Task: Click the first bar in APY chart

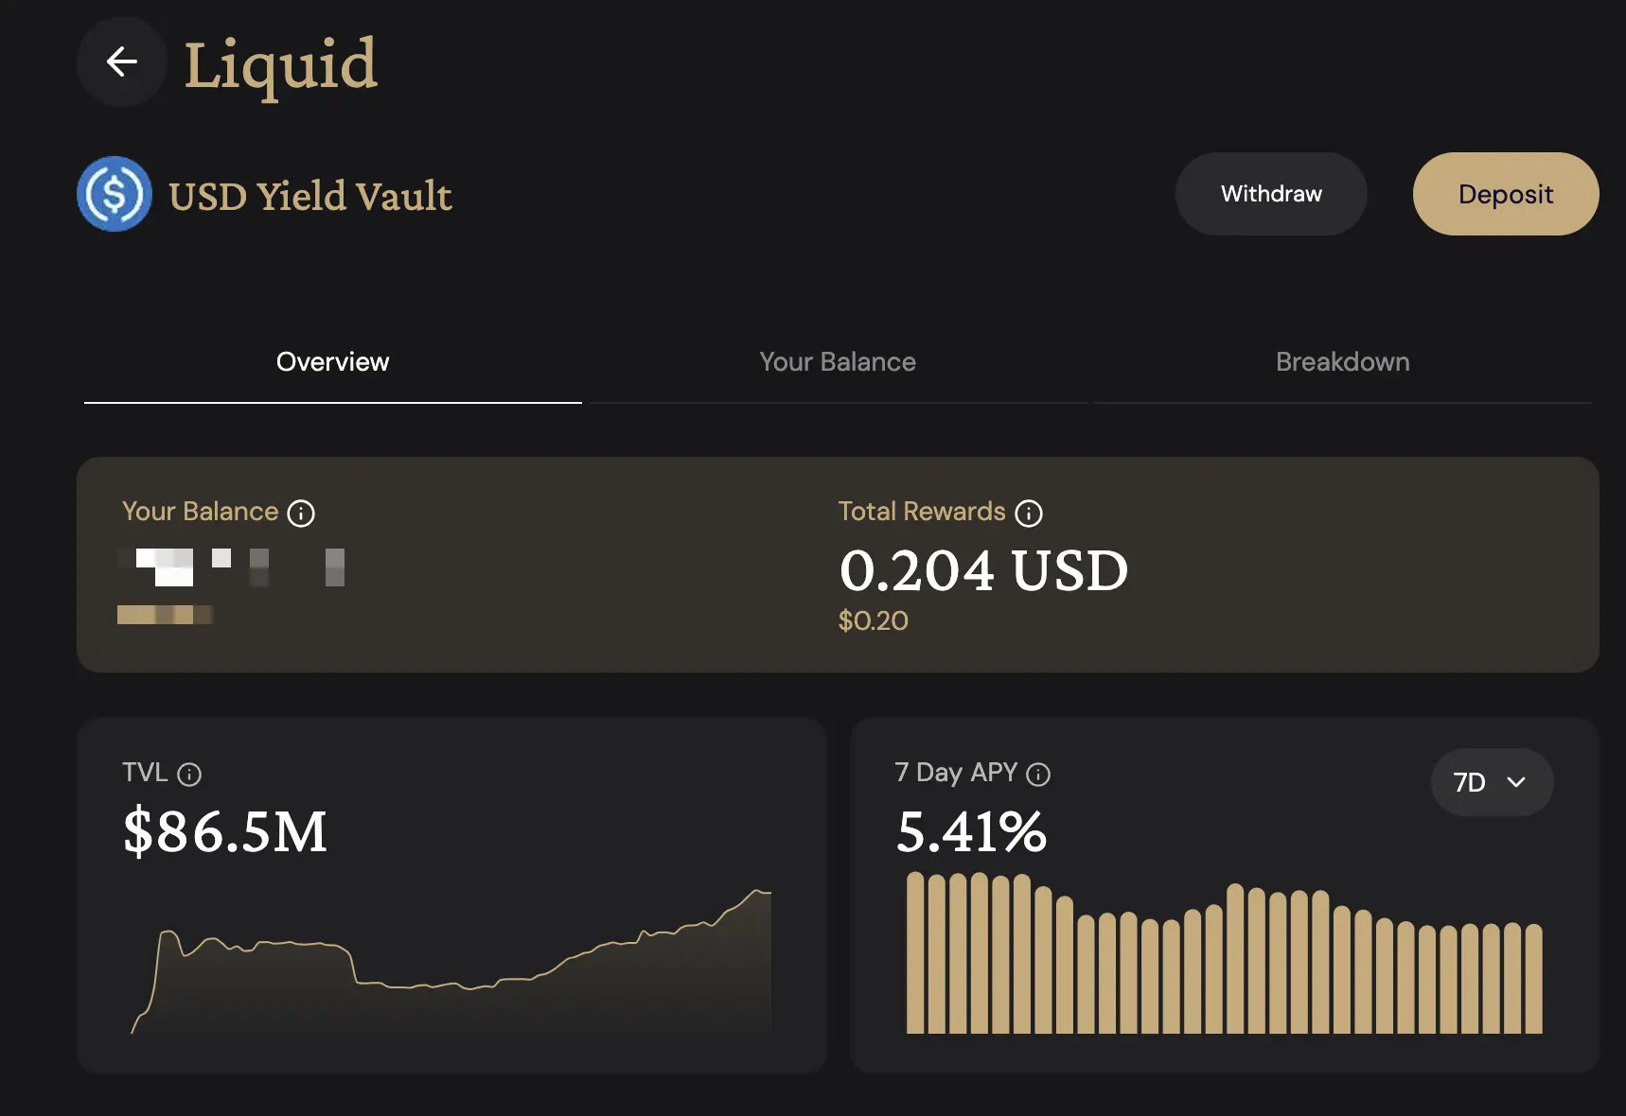Action: click(915, 953)
